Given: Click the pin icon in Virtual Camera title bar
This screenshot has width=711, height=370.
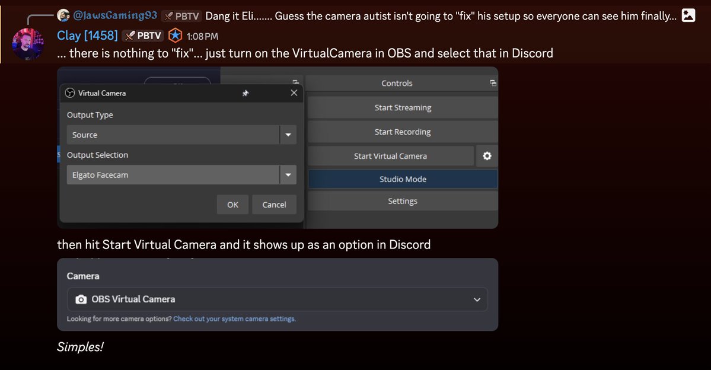Looking at the screenshot, I should 245,93.
